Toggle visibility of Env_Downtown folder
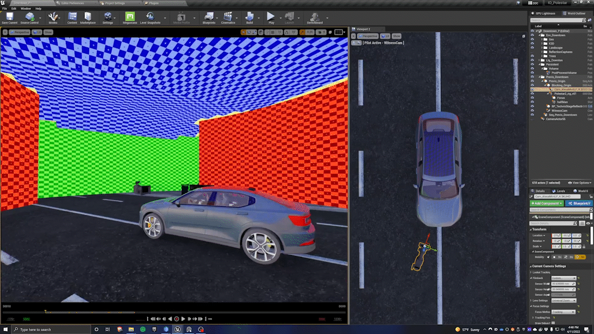The width and height of the screenshot is (594, 334). pyautogui.click(x=532, y=35)
